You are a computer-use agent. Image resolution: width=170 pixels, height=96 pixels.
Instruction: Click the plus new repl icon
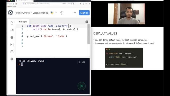pos(75,13)
